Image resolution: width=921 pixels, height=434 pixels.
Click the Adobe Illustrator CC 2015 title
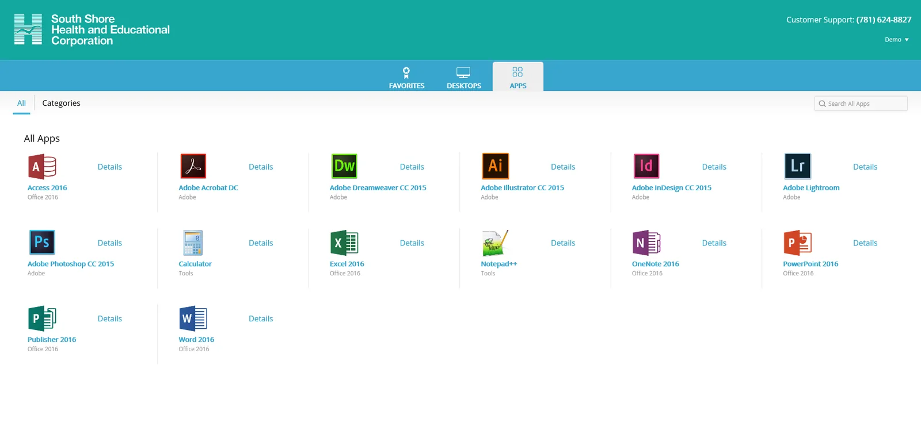(522, 188)
